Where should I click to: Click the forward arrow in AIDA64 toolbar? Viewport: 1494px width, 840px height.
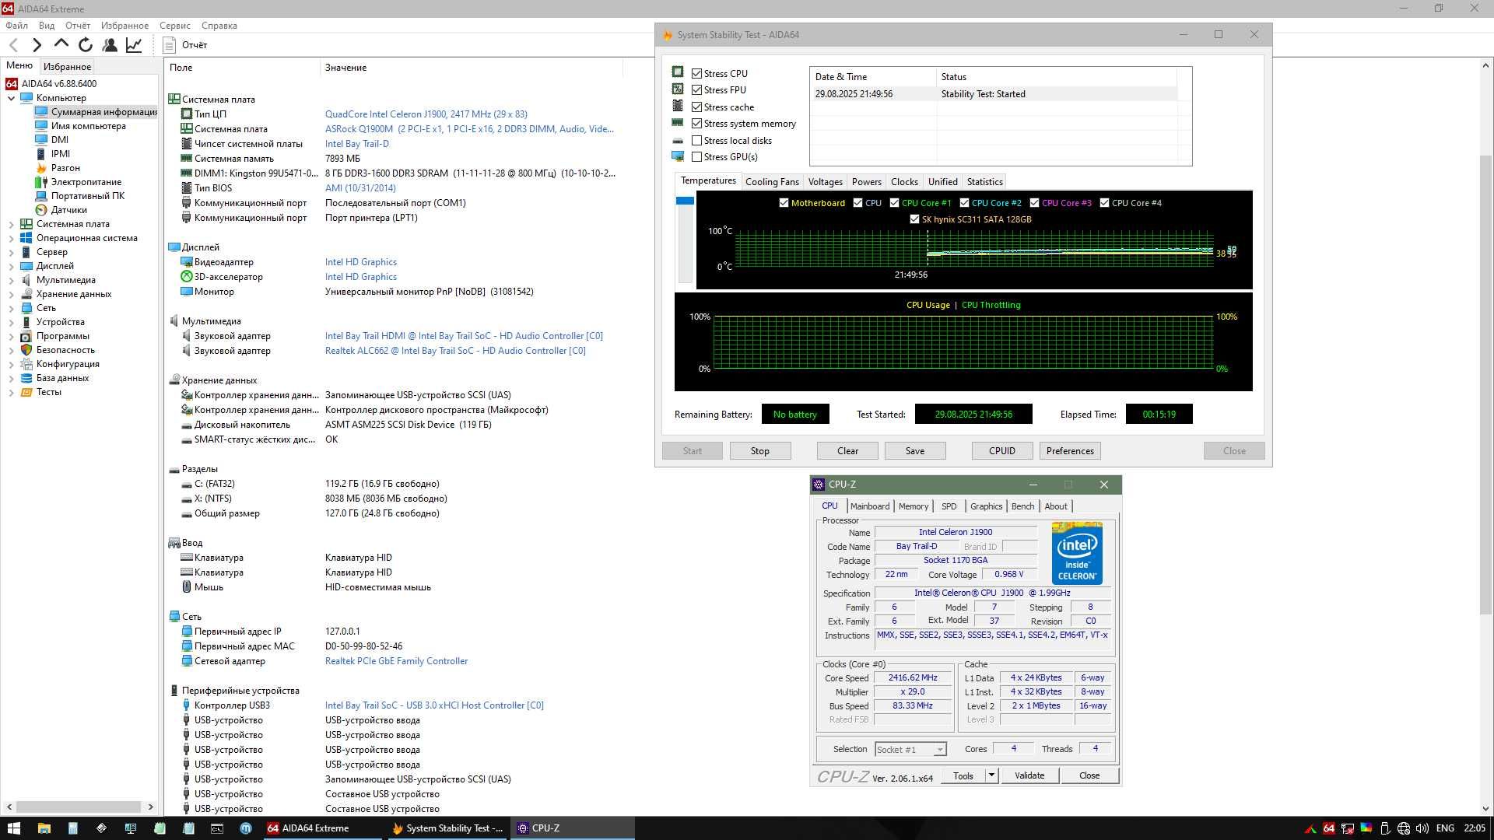click(37, 45)
